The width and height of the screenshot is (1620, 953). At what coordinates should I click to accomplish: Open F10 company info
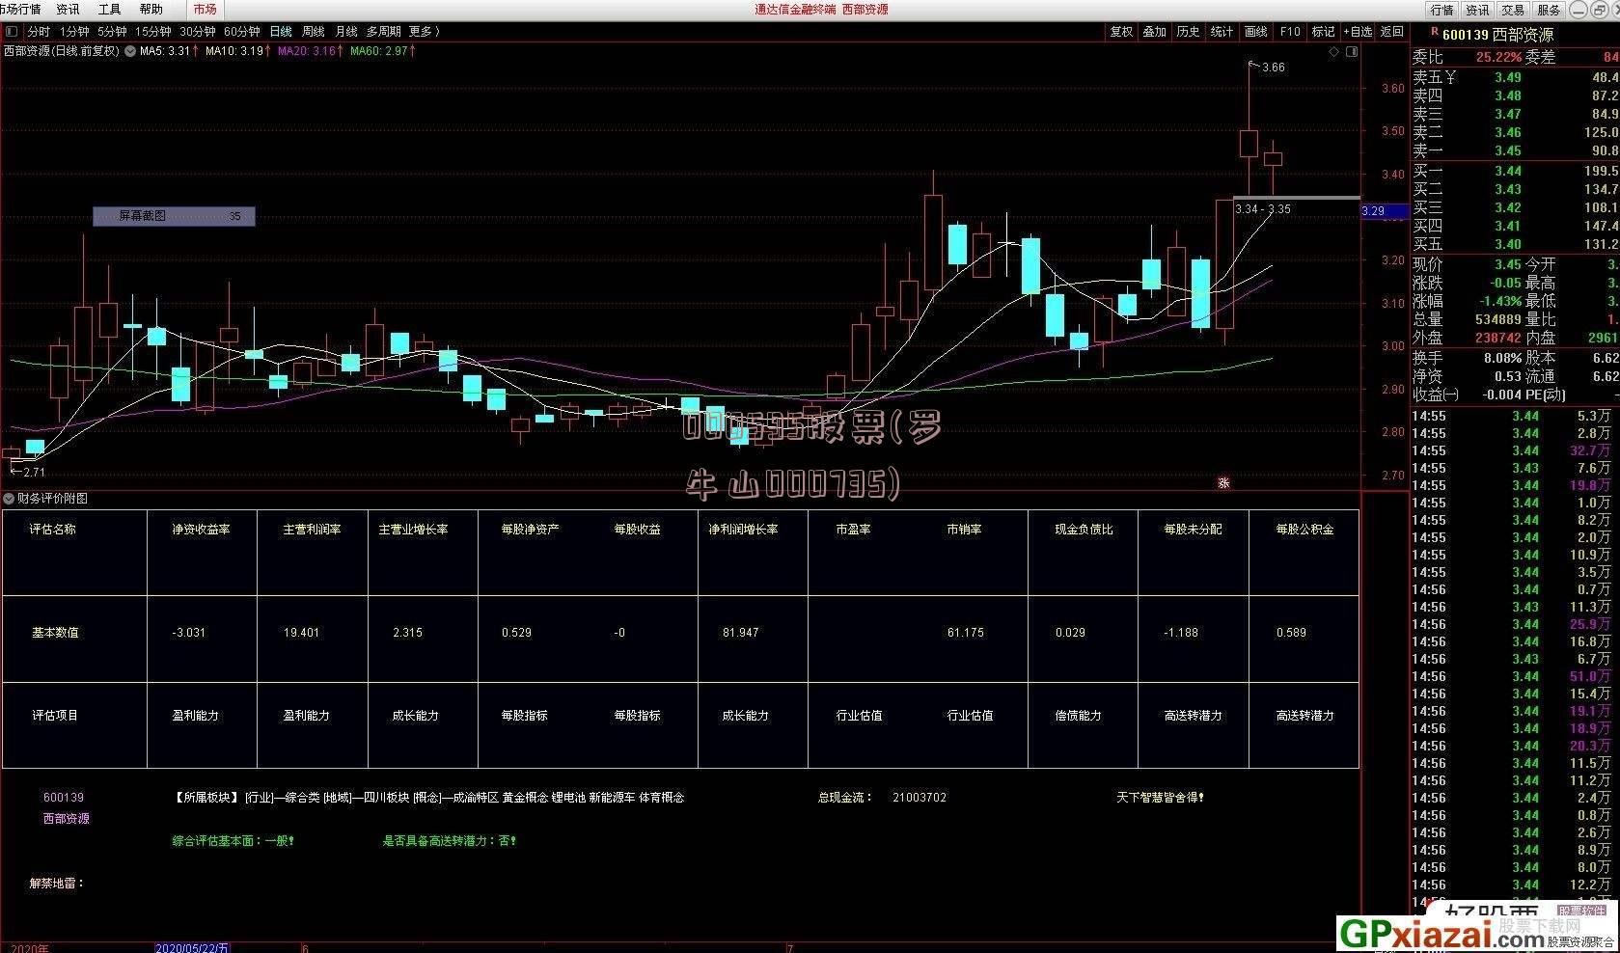(1290, 32)
